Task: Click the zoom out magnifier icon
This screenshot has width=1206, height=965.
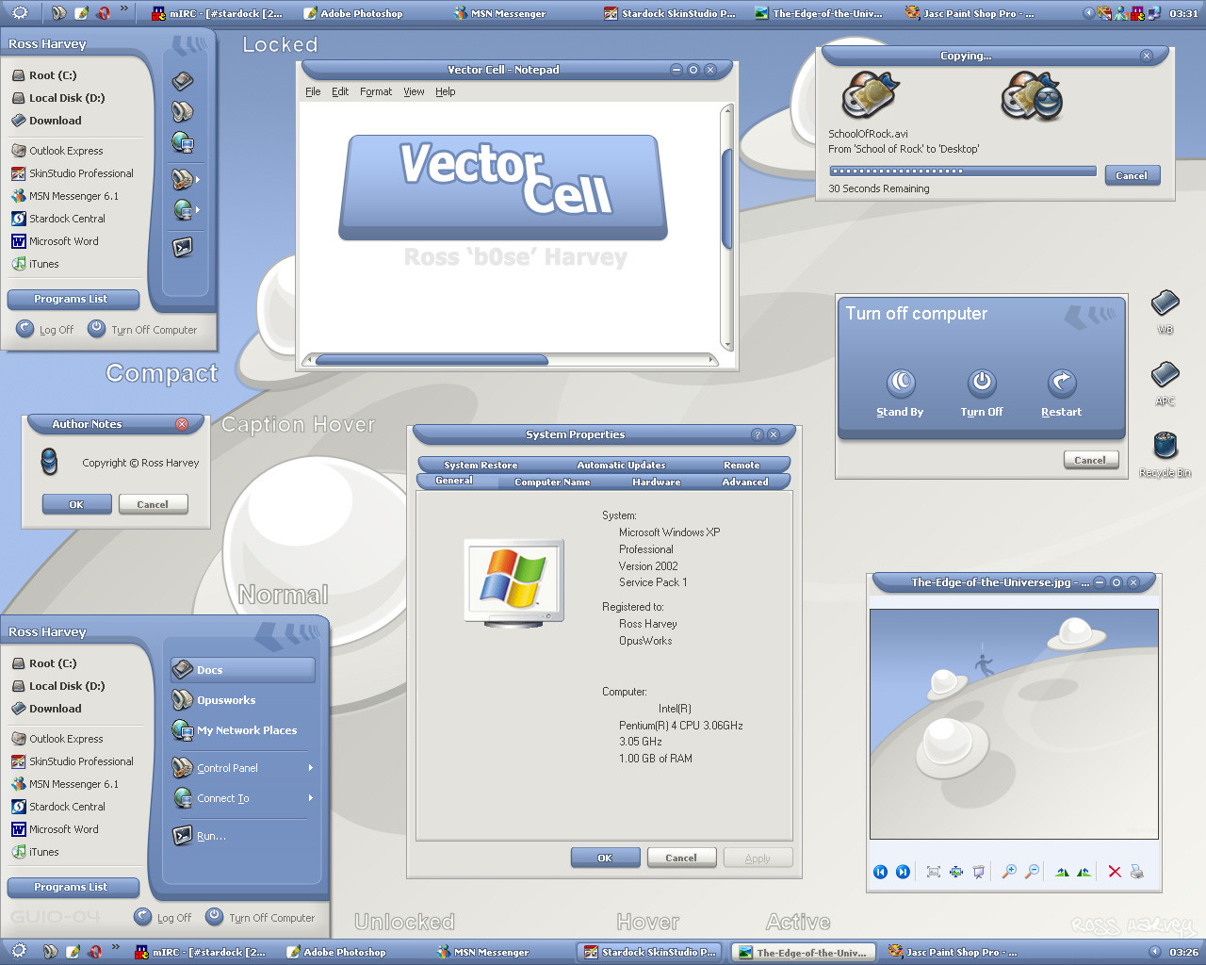Action: 1032,872
